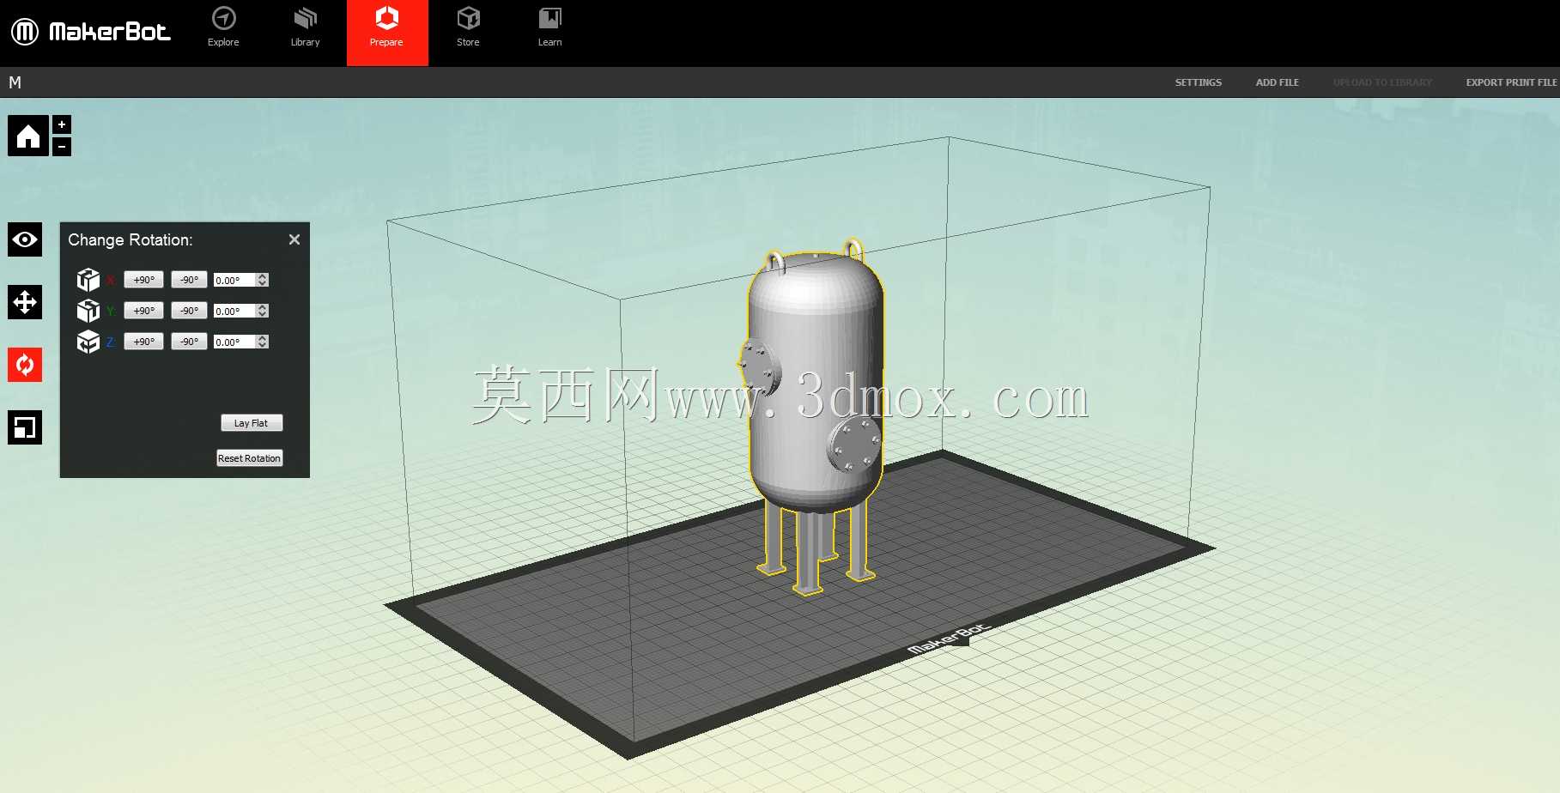Screen dimensions: 1560x793
Task: Click the X axis cube icon
Action: (88, 280)
